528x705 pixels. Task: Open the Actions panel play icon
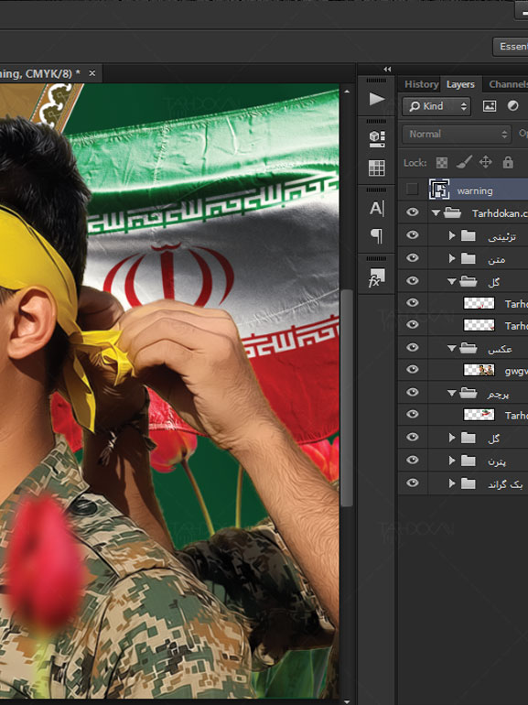coord(377,99)
